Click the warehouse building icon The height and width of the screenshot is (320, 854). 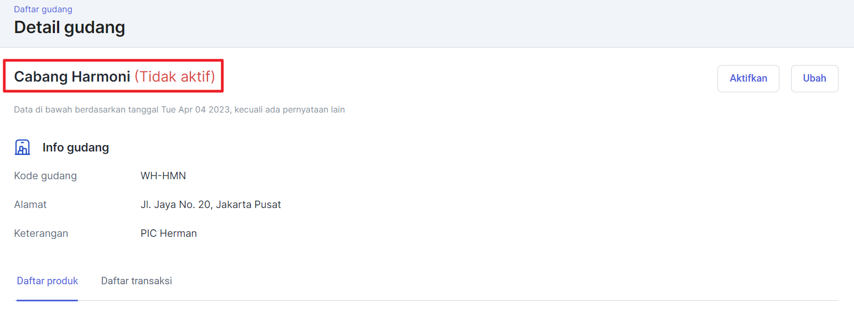(x=22, y=147)
